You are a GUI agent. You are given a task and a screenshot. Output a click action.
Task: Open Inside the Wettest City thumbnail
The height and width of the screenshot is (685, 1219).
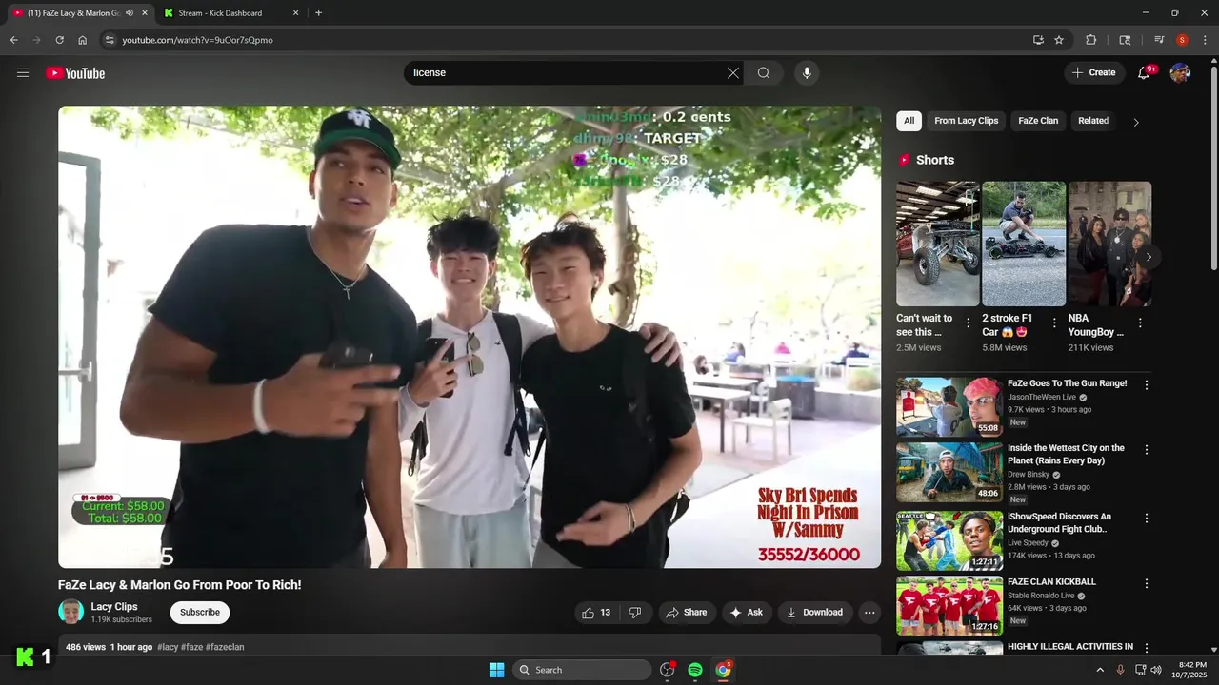(949, 472)
